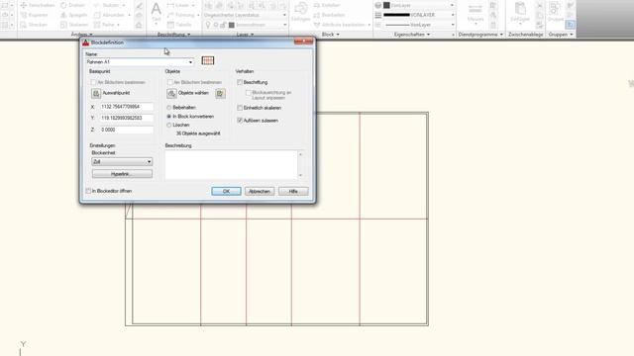Select the Führung leader tool
This screenshot has width=634, height=356.
[x=180, y=15]
